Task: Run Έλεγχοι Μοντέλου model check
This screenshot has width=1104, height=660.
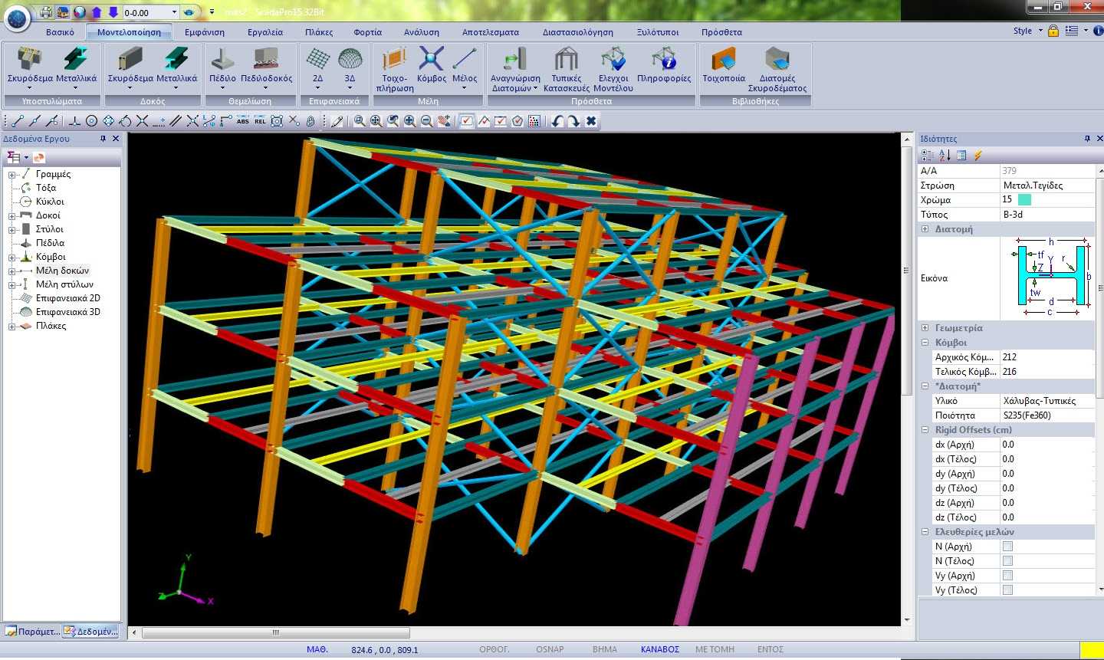Action: [613, 69]
